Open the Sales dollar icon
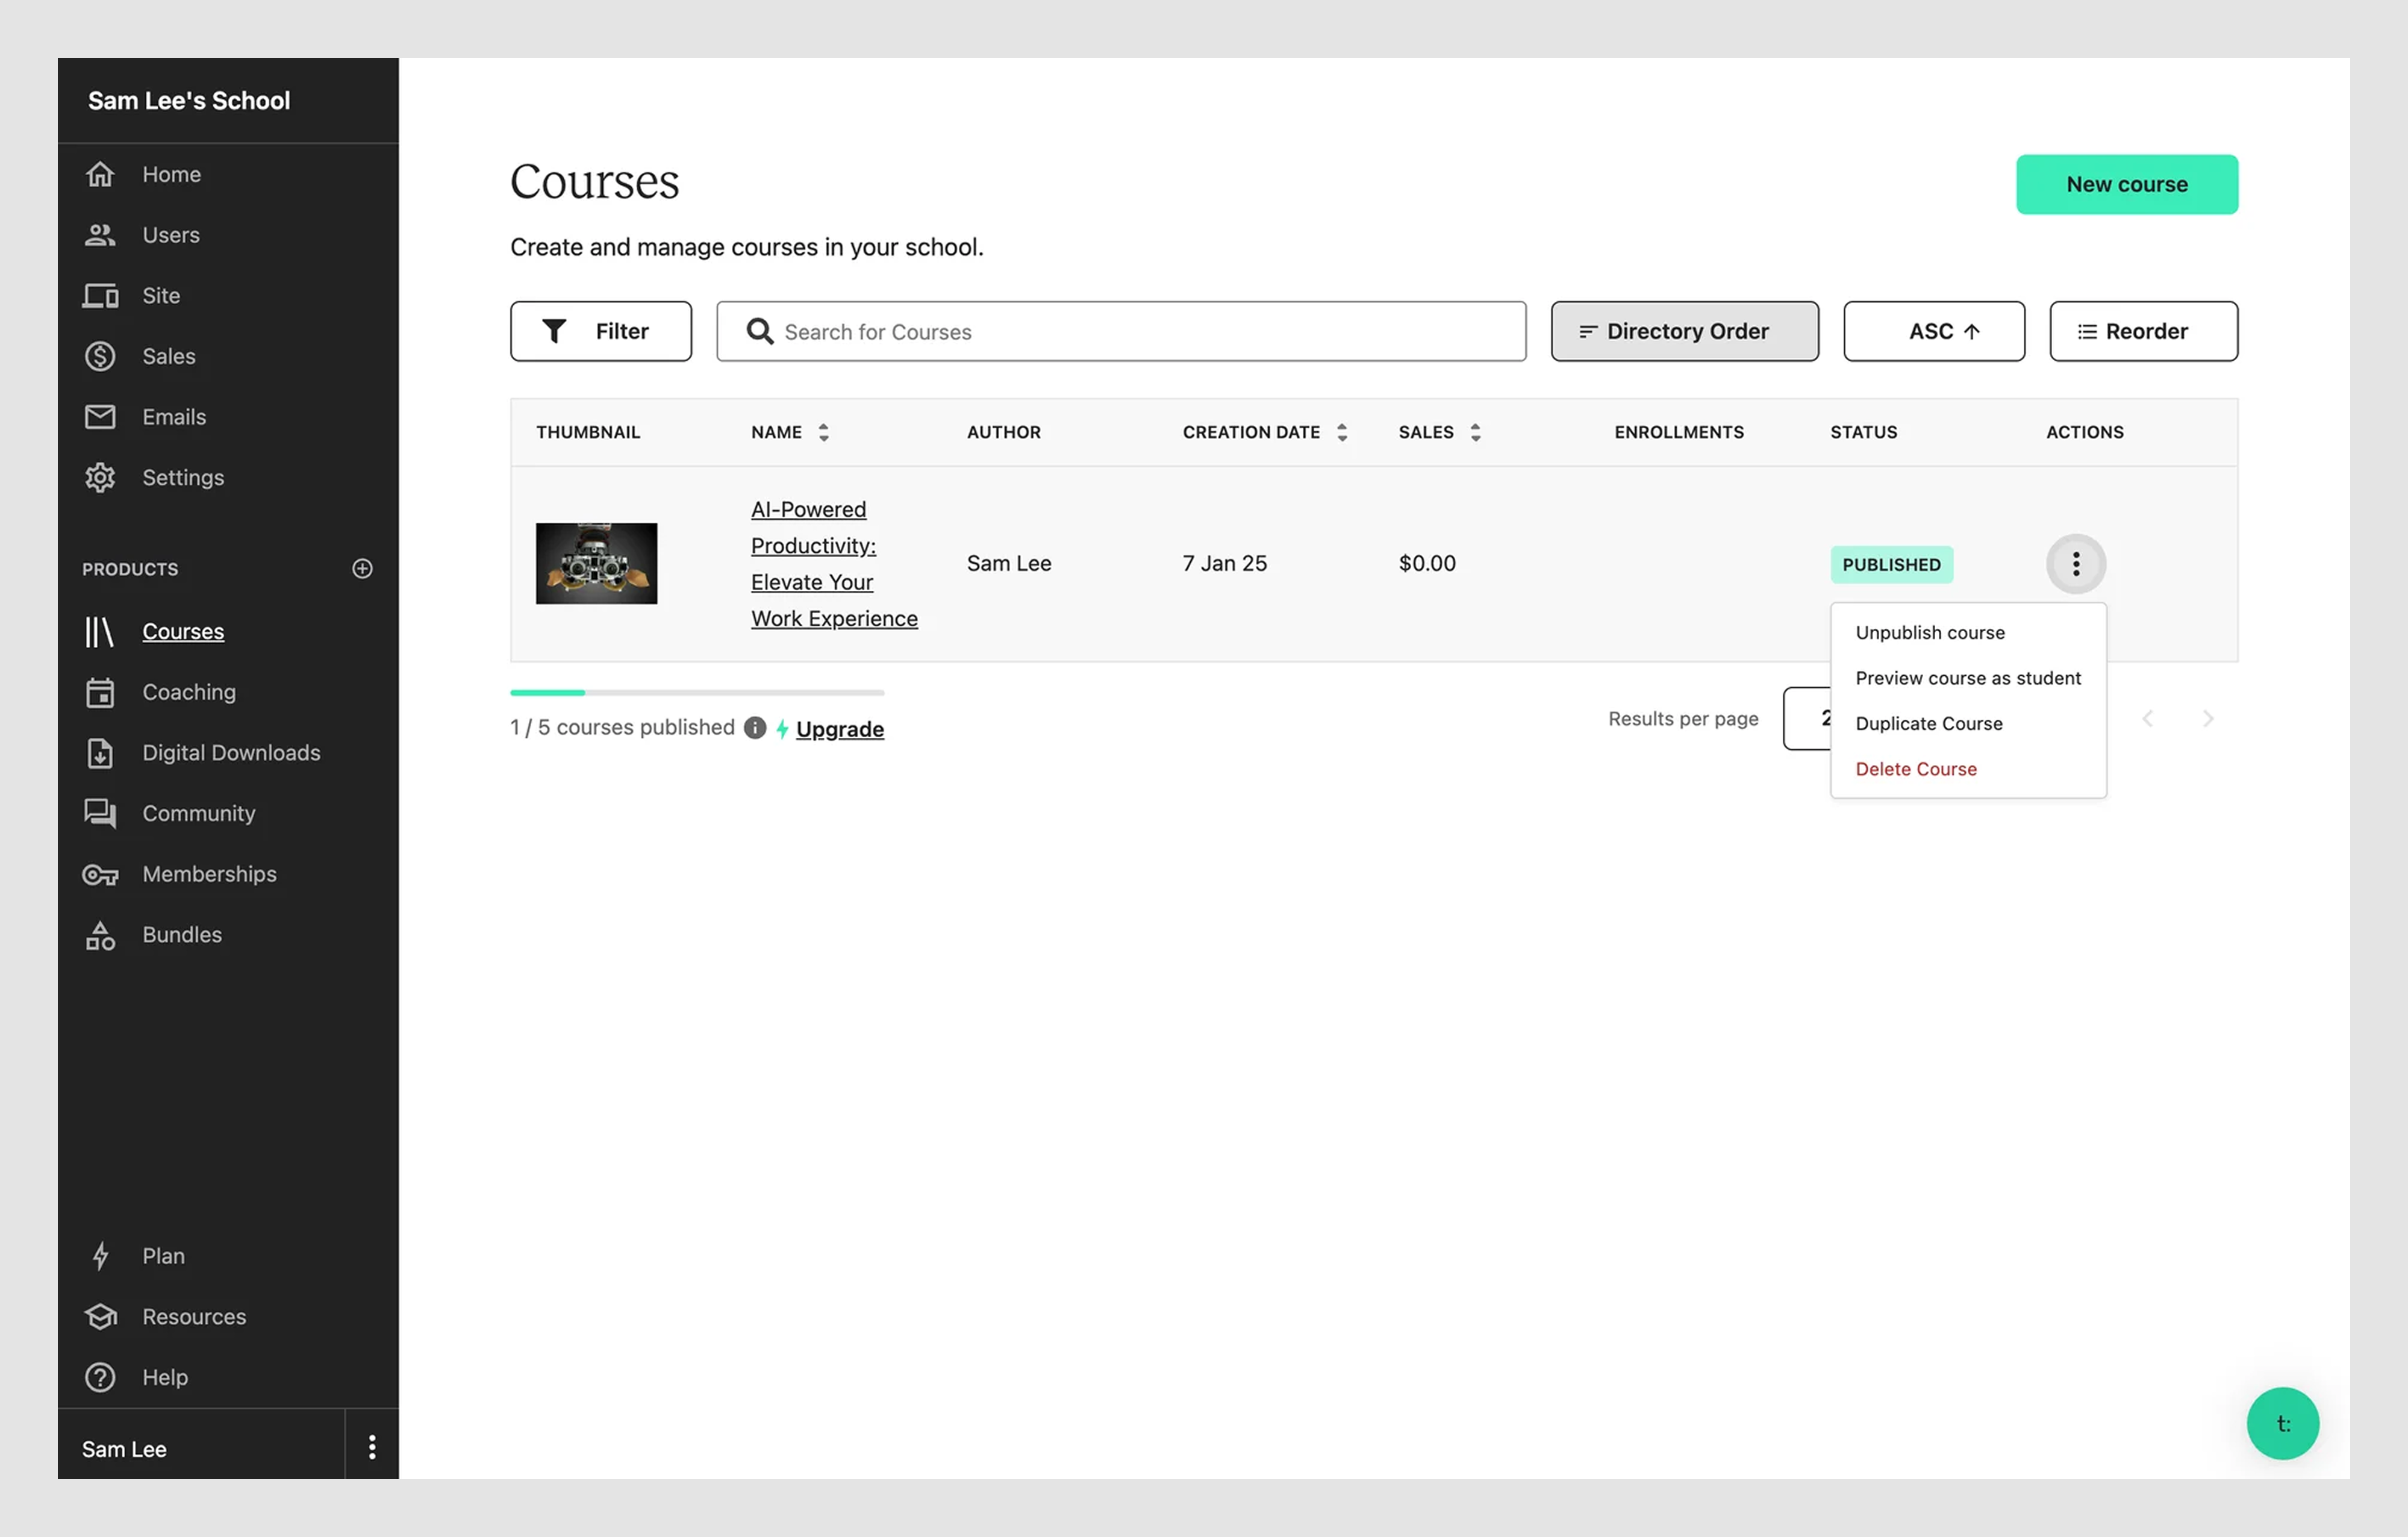2408x1537 pixels. [x=100, y=356]
